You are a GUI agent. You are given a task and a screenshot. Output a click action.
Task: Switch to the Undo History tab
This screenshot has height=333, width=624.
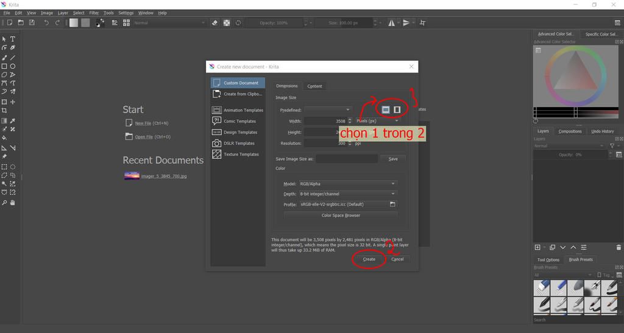[x=602, y=131]
